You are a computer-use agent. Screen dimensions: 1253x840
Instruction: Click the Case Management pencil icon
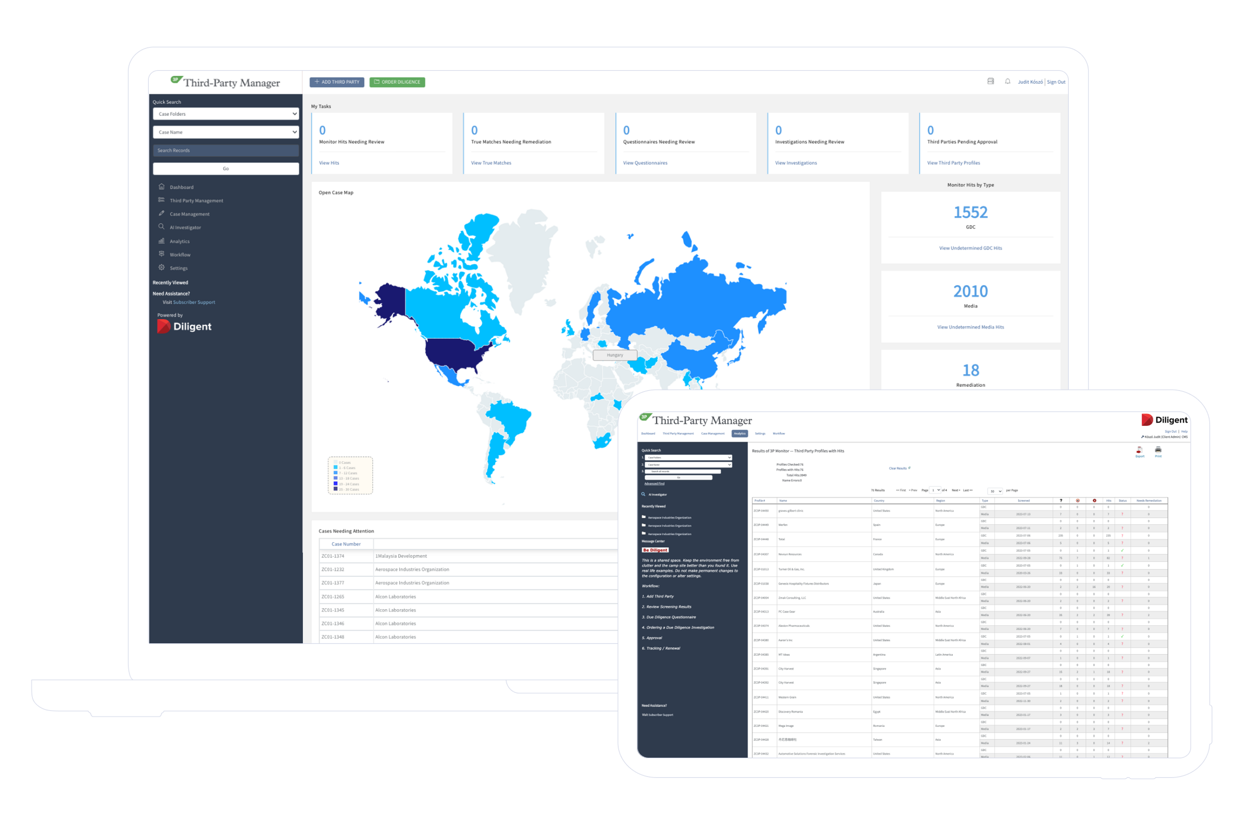coord(161,213)
